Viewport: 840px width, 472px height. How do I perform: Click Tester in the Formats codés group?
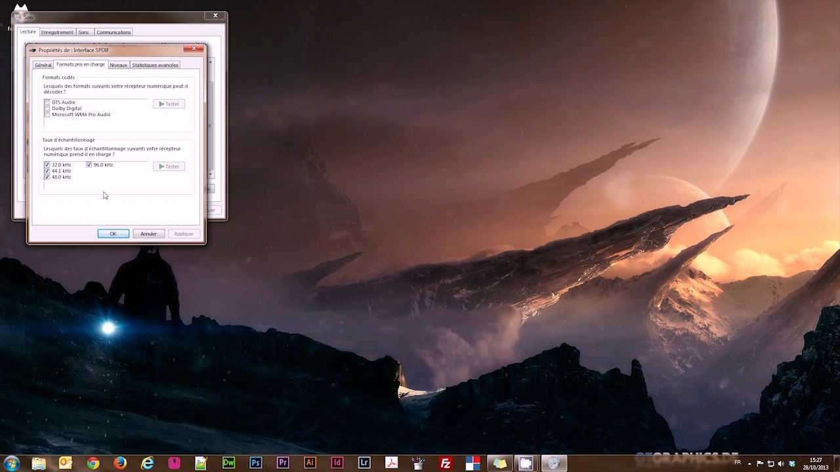(x=169, y=104)
